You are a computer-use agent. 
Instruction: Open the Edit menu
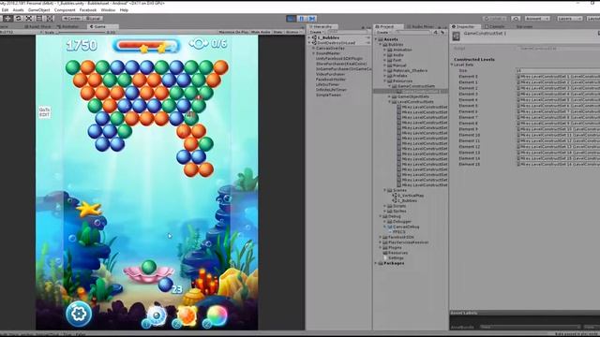pyautogui.click(x=5, y=10)
